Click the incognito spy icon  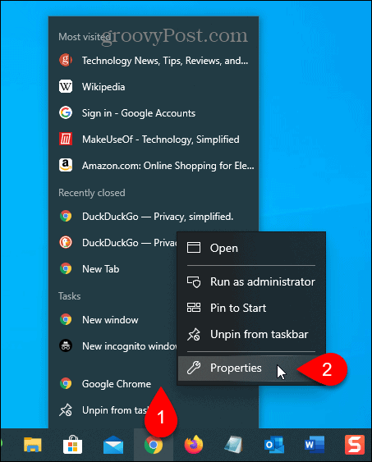coord(66,346)
